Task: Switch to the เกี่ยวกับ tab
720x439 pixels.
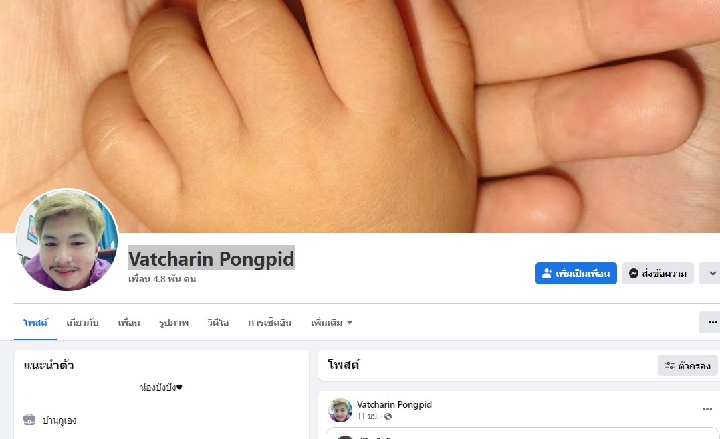Action: [x=83, y=323]
